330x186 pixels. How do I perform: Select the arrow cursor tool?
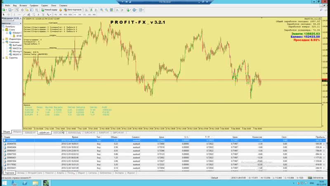pos(3,14)
